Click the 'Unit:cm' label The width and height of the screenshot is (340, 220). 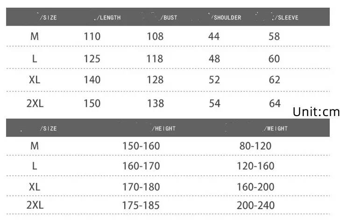point(316,112)
